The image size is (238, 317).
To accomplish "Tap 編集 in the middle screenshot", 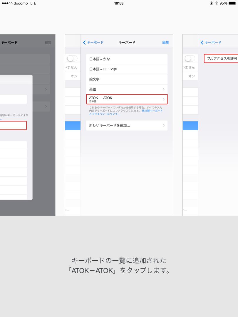I will tap(165, 43).
